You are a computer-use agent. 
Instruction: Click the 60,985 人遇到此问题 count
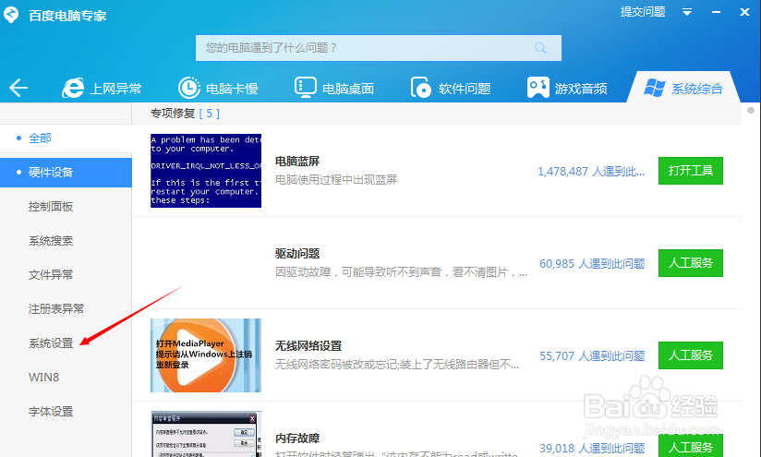click(x=592, y=263)
